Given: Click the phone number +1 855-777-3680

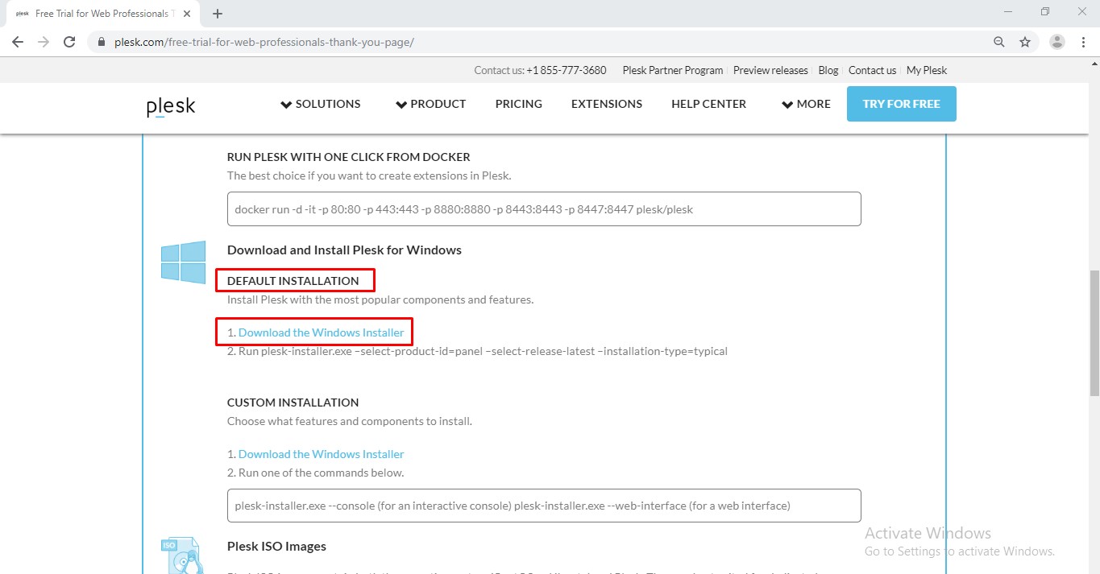Looking at the screenshot, I should [x=567, y=70].
